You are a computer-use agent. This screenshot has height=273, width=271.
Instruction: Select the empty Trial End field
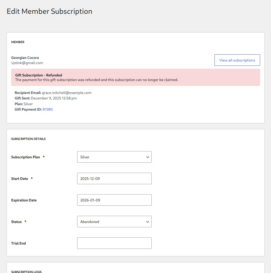pyautogui.click(x=114, y=243)
